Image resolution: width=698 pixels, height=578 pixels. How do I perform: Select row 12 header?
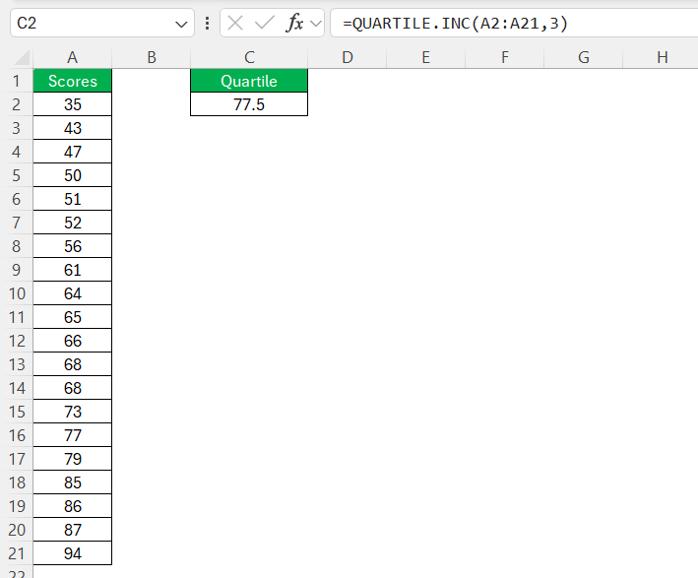coord(17,341)
